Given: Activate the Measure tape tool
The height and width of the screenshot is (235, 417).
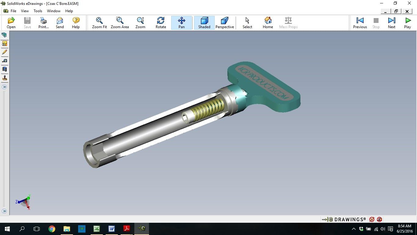Looking at the screenshot, I should (5, 61).
